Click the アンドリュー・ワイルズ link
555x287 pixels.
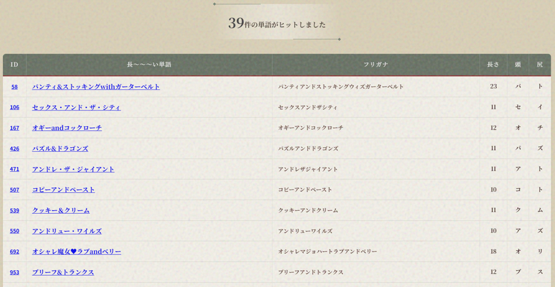click(x=67, y=231)
